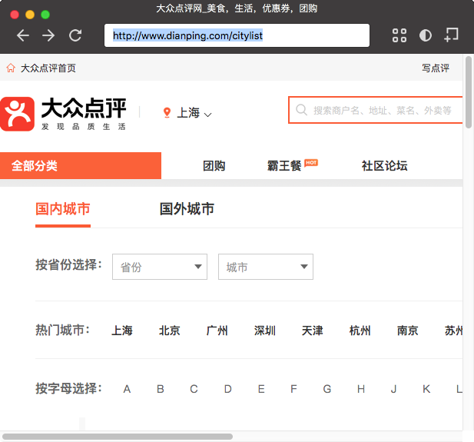Go back with the browser back arrow

[23, 35]
